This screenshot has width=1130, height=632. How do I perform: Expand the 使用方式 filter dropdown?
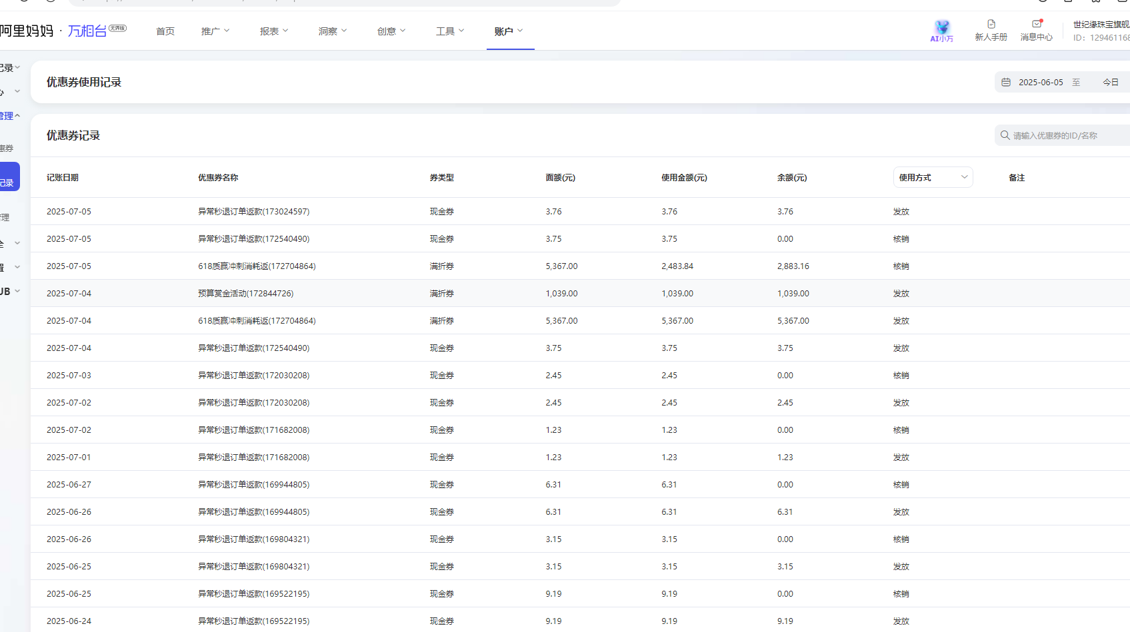[933, 177]
